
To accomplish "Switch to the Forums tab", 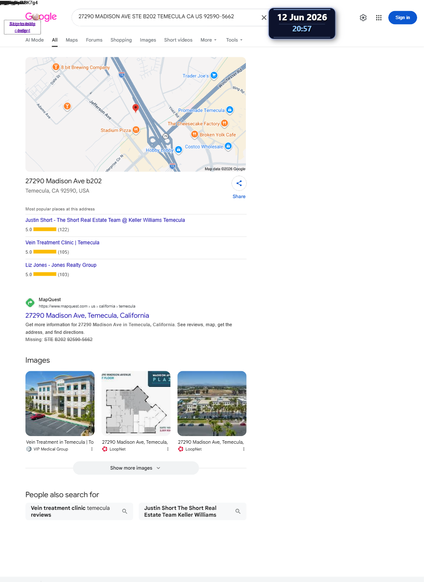I will point(94,40).
